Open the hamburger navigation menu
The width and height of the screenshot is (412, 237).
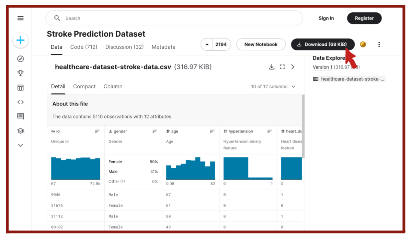point(20,18)
